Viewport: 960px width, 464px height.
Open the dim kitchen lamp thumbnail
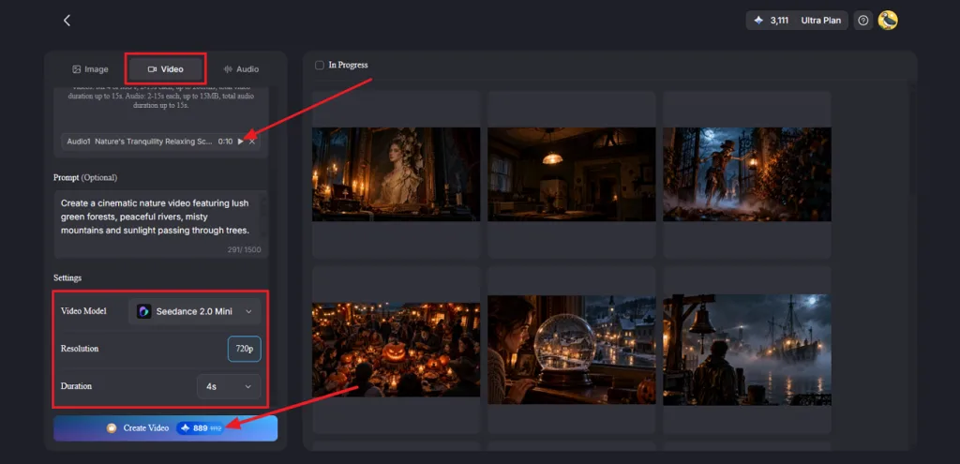coord(571,173)
